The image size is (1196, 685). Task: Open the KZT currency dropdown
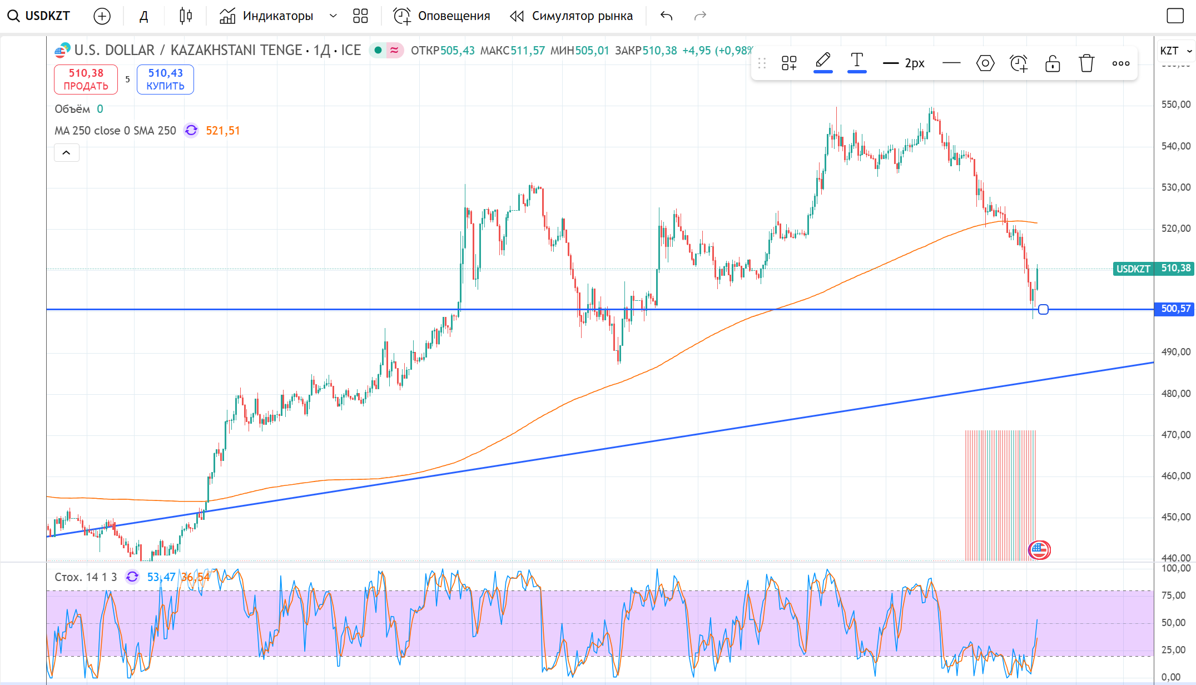click(x=1175, y=51)
